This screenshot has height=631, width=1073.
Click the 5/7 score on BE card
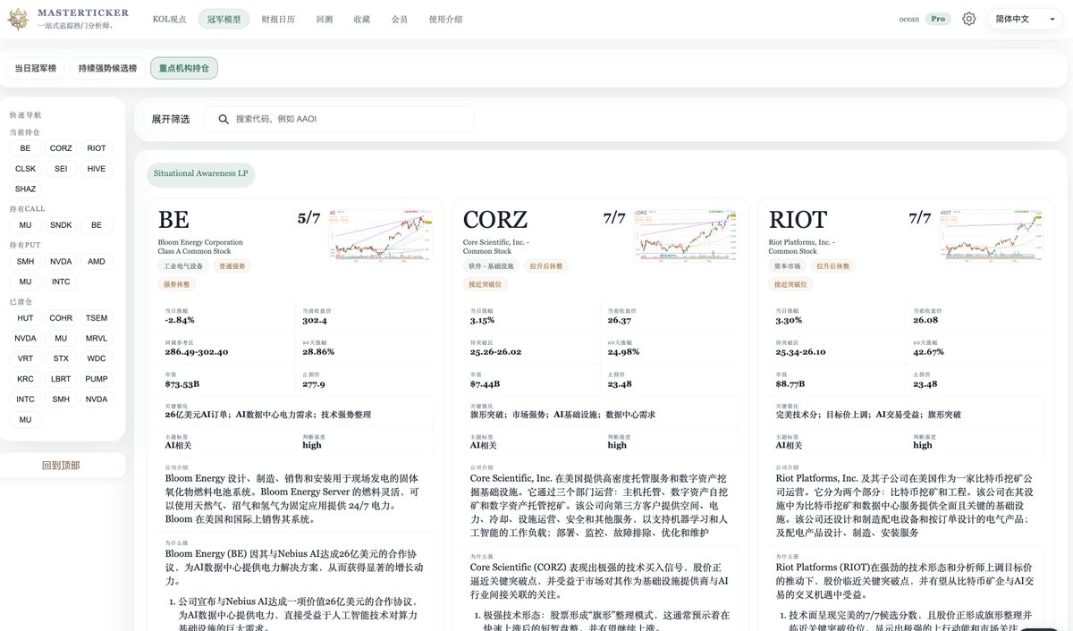[x=308, y=218]
